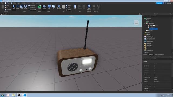Activate the Move tool
The image size is (173, 97).
pyautogui.click(x=18, y=7)
